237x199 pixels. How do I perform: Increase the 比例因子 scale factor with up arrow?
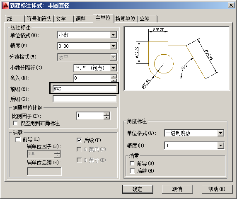107,114
